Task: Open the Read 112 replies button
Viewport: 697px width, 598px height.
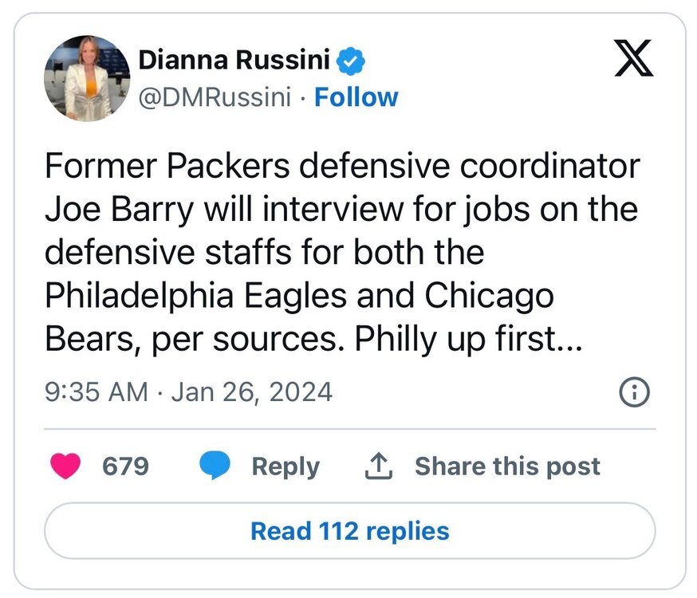Action: 349,531
